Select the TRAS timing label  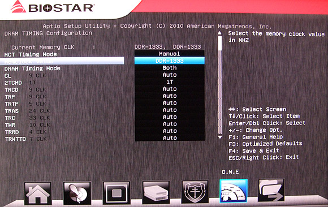[12, 111]
